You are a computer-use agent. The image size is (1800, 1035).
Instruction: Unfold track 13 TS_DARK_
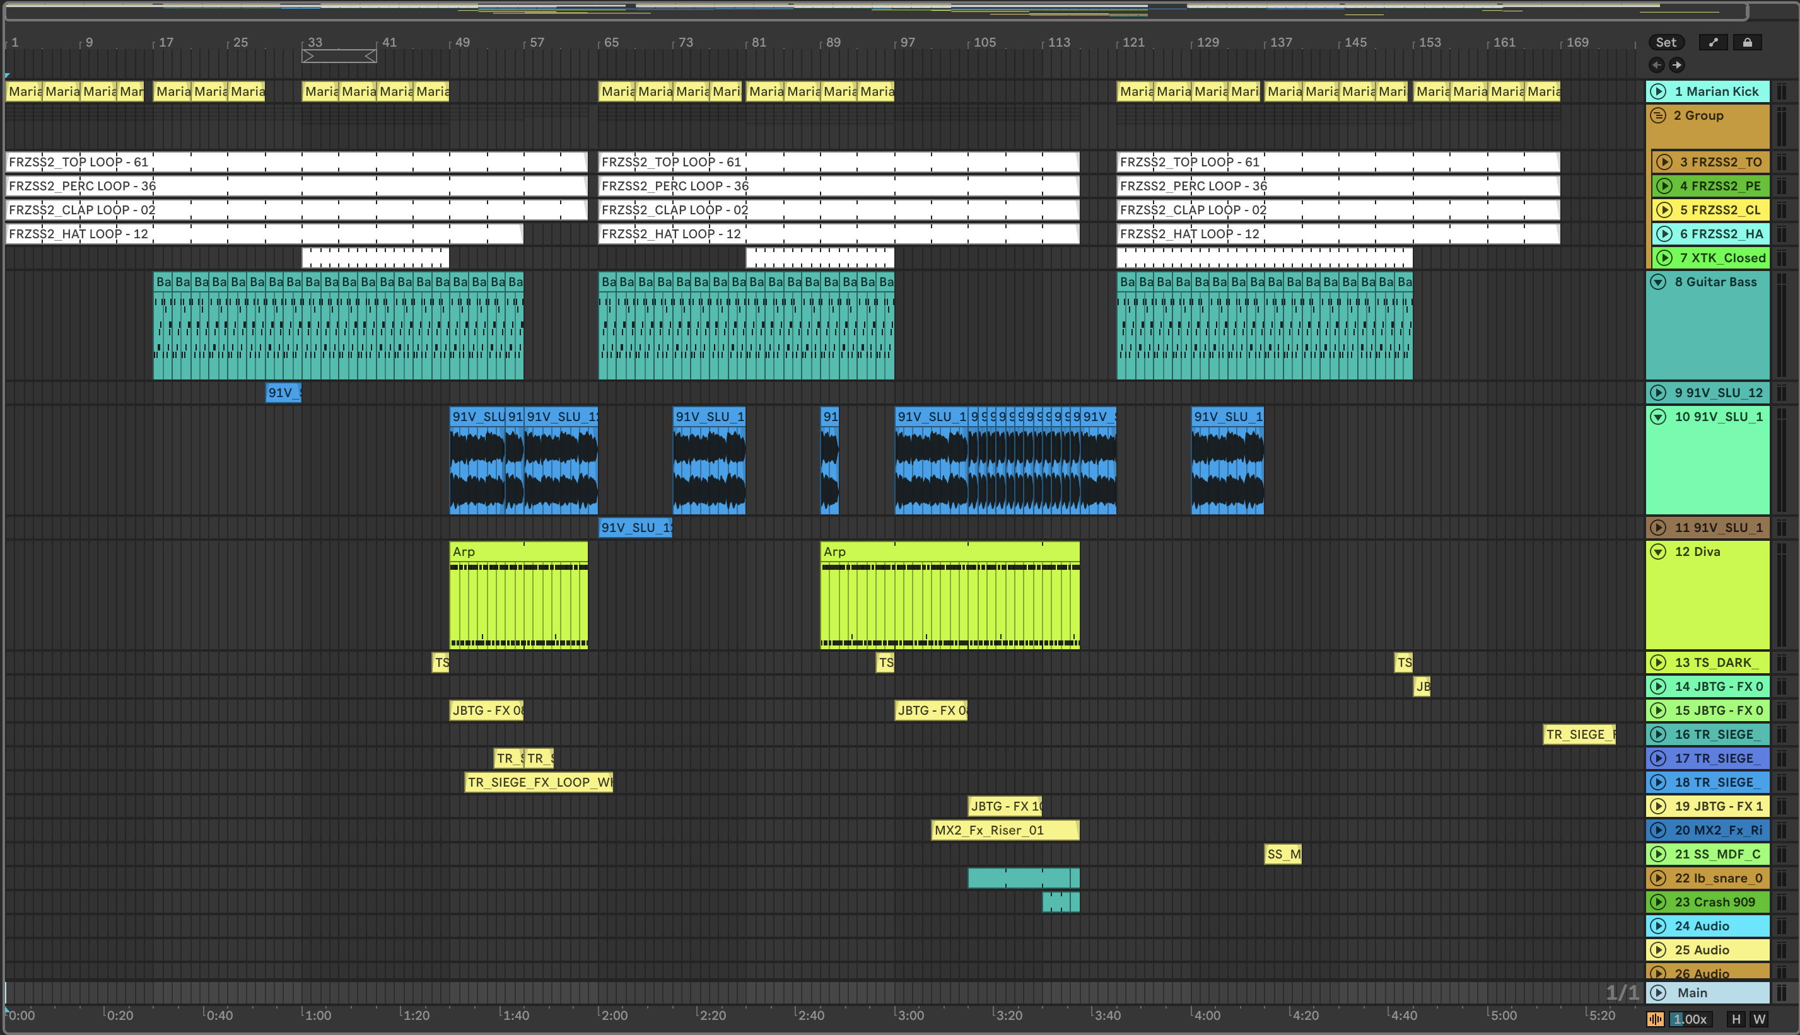coord(1657,662)
